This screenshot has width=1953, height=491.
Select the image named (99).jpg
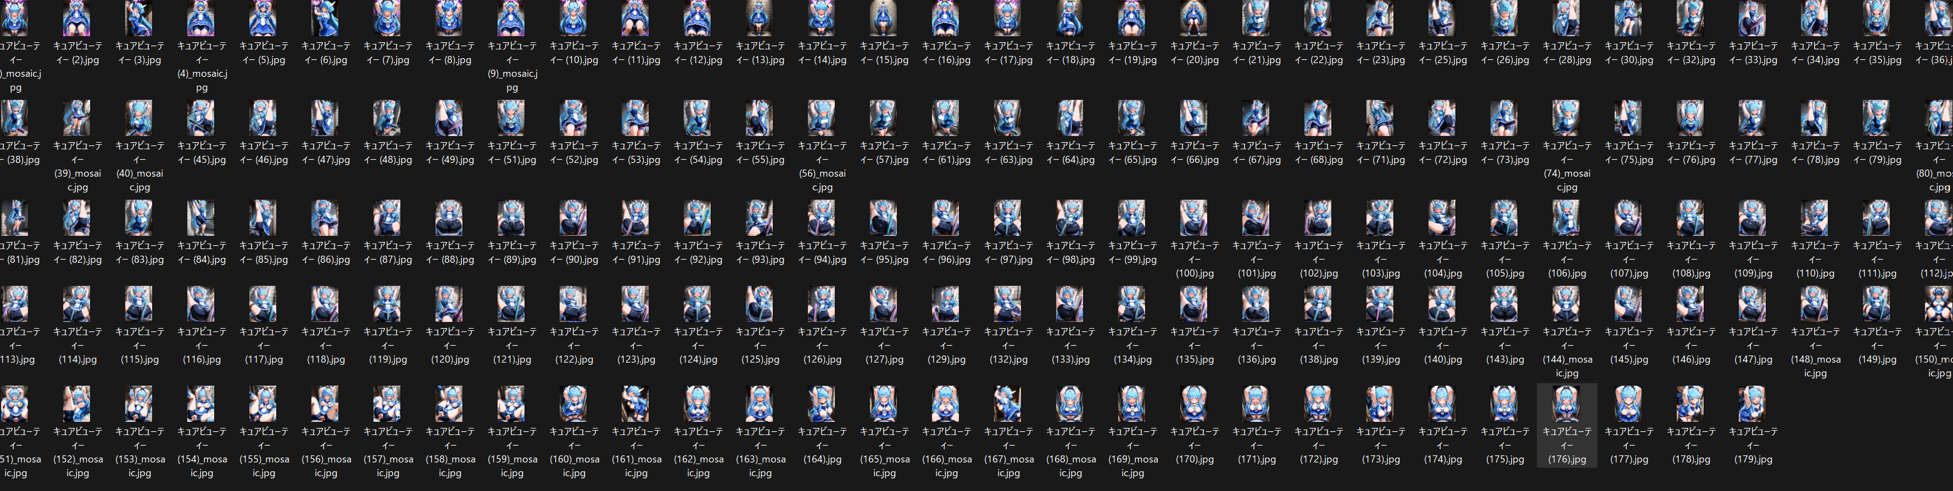(1132, 218)
